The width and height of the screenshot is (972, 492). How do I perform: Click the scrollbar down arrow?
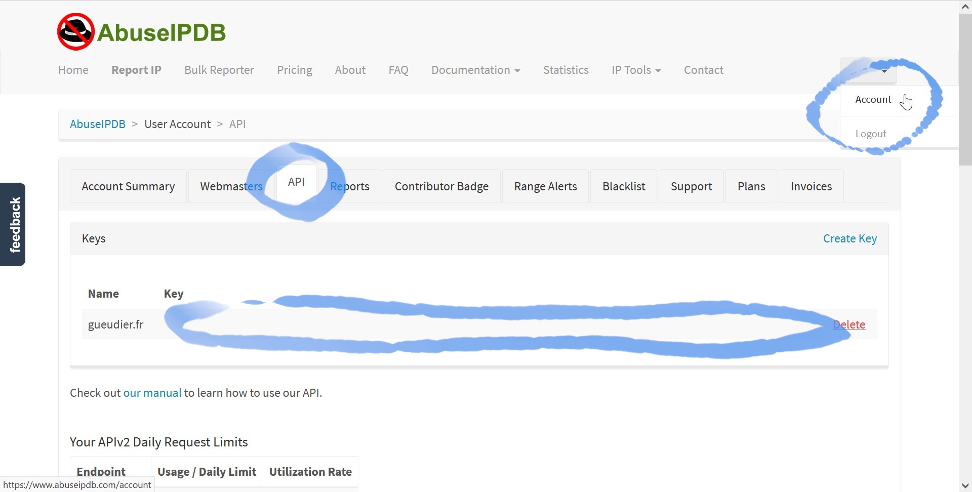point(965,486)
